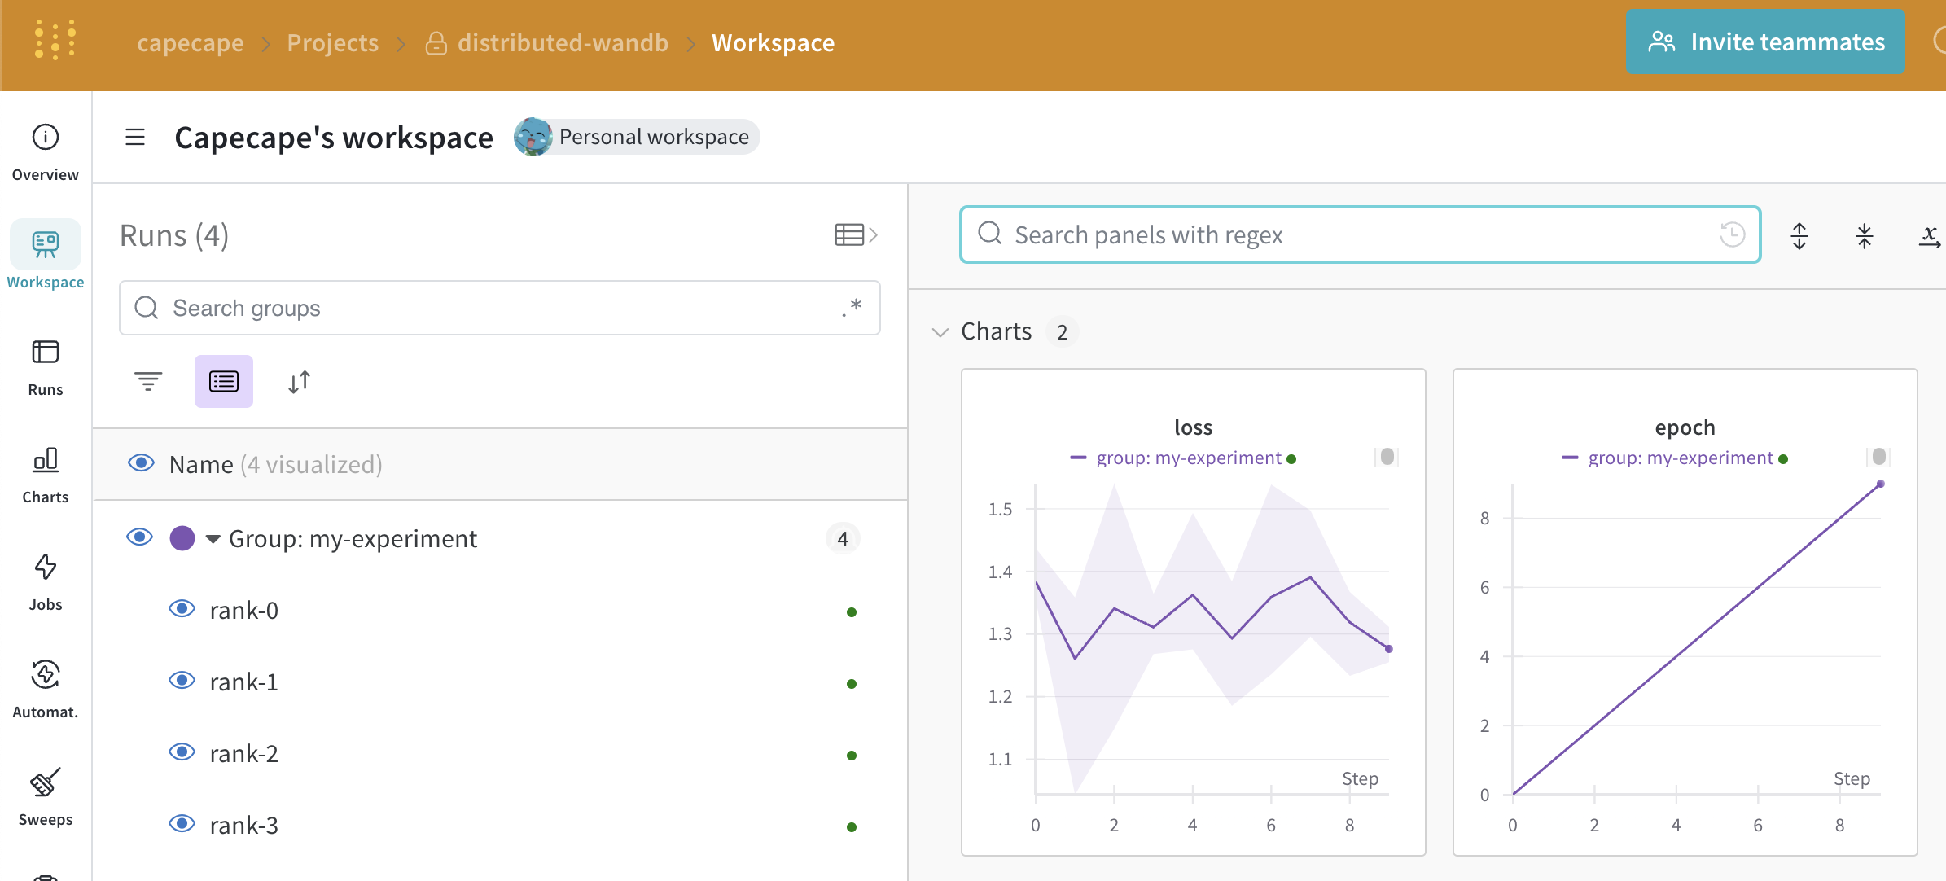Toggle the workspace hamburger menu
Screen dimensions: 1946x881
(x=135, y=137)
